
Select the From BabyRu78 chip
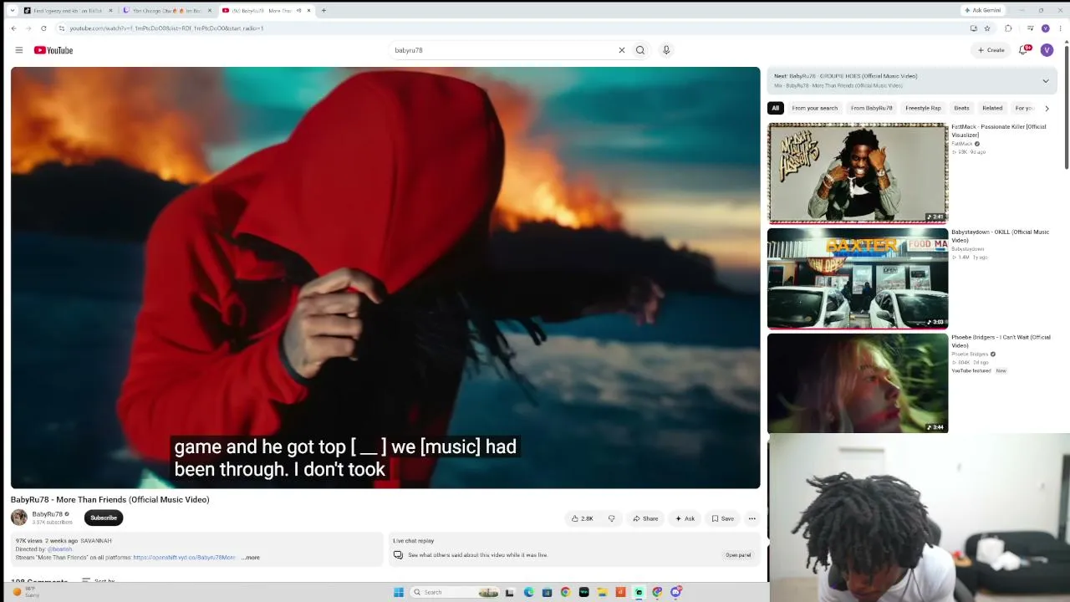pyautogui.click(x=871, y=108)
